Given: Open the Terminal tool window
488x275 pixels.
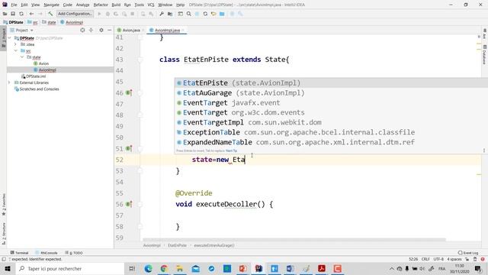Looking at the screenshot, I should [19, 253].
